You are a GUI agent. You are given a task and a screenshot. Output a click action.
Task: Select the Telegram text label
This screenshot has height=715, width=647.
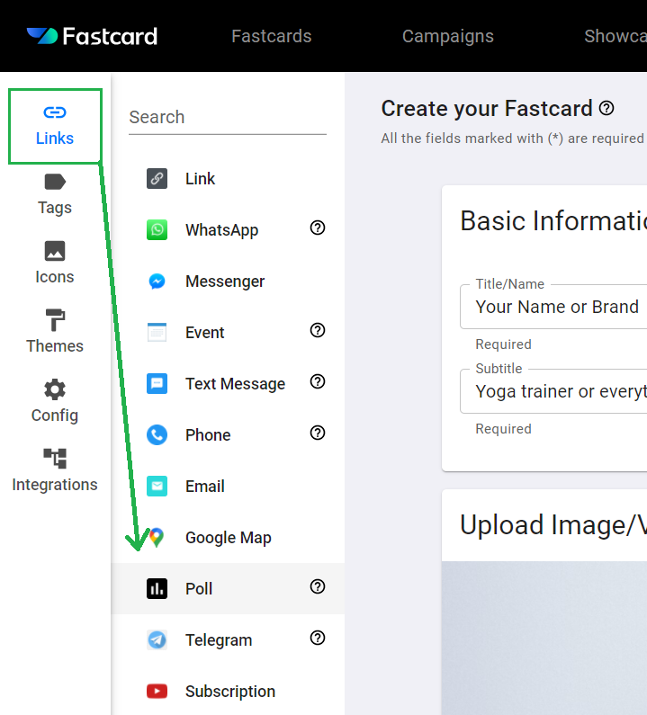click(x=219, y=640)
